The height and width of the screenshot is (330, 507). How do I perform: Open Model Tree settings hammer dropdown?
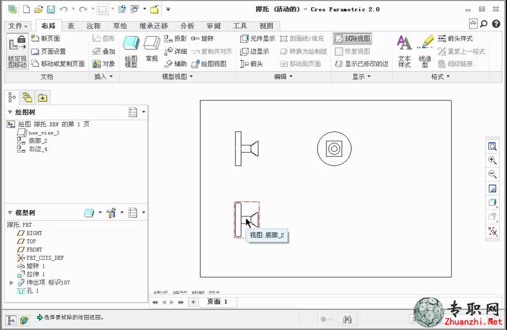(x=122, y=212)
